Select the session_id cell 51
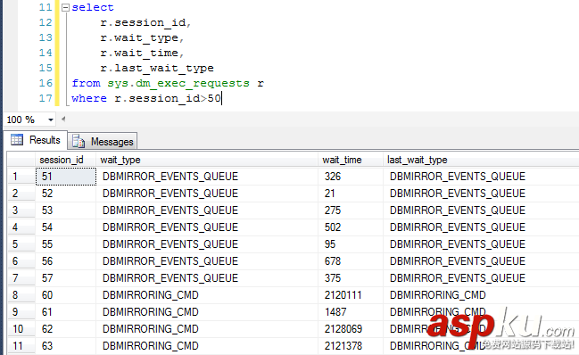 click(x=66, y=177)
